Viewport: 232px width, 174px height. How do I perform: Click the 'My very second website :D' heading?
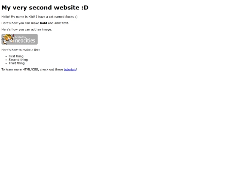pyautogui.click(x=45, y=8)
